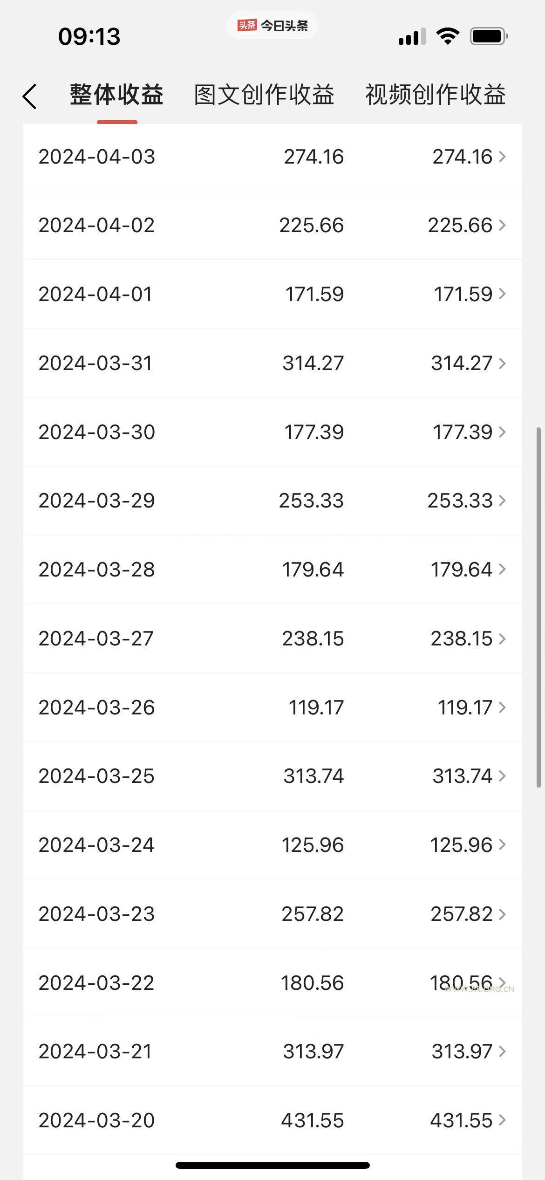Expand details for 2024-04-03 chevron
545x1180 pixels.
point(502,157)
